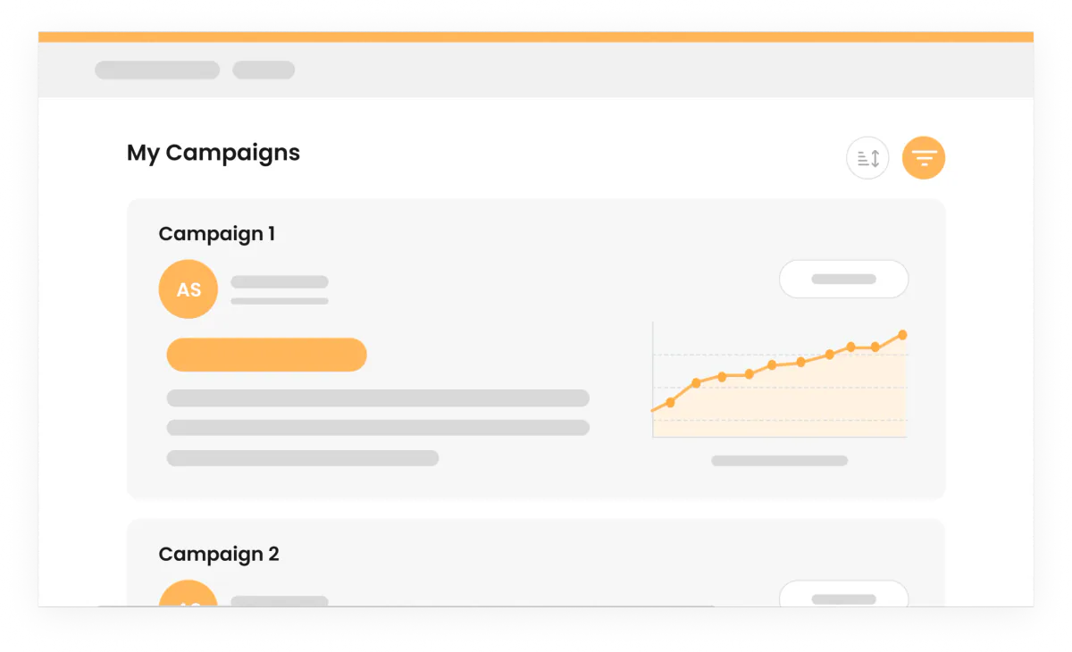
Task: Select the first placeholder tab in header bar
Action: (x=157, y=70)
